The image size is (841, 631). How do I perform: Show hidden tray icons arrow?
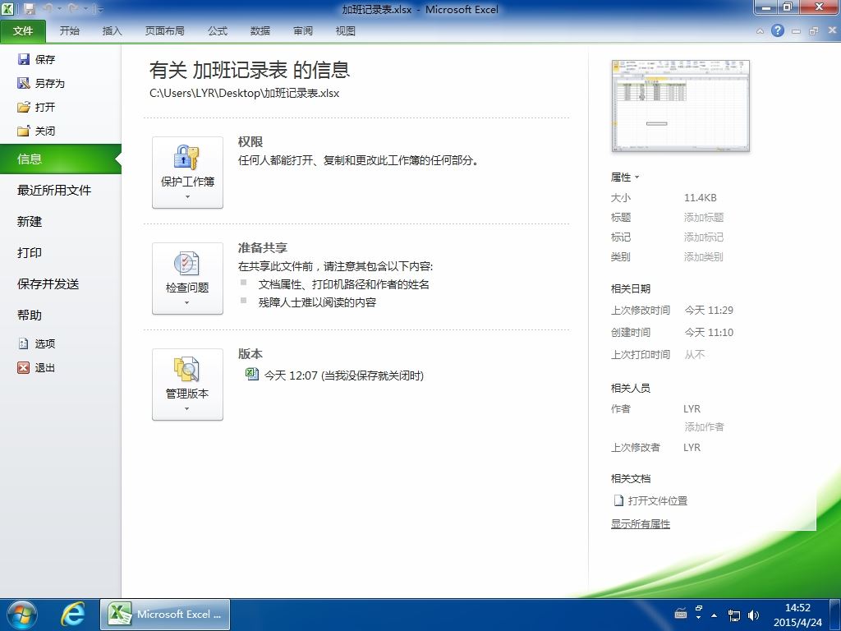(714, 615)
